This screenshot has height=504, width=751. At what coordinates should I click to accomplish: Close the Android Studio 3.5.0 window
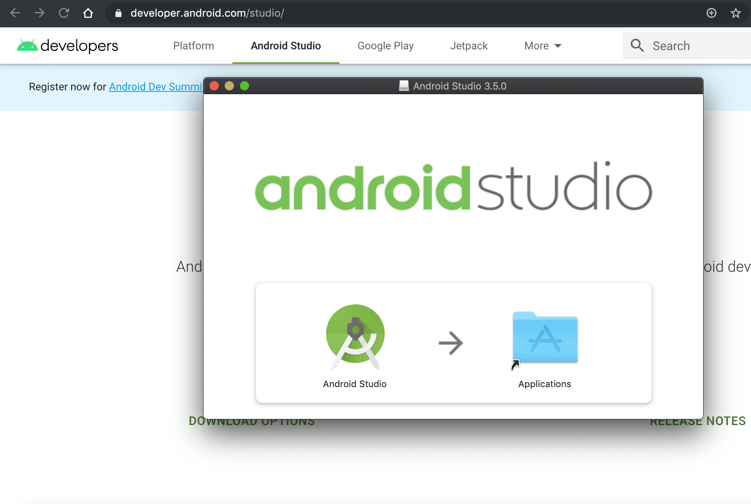coord(214,86)
